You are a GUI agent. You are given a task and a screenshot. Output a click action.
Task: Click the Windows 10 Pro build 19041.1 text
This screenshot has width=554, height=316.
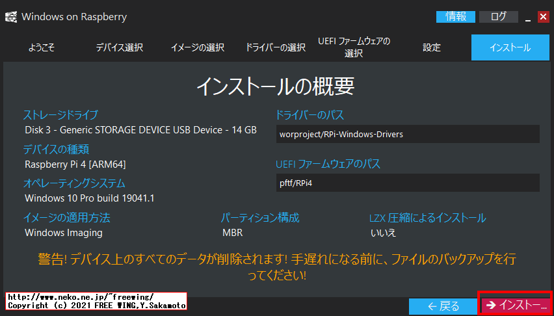pyautogui.click(x=89, y=198)
